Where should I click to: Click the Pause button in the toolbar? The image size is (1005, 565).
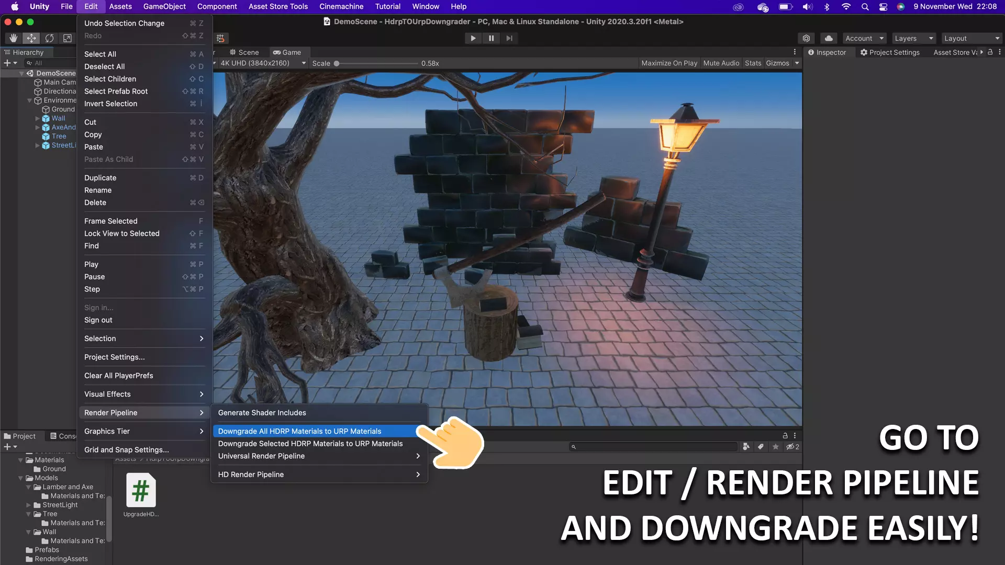click(491, 38)
